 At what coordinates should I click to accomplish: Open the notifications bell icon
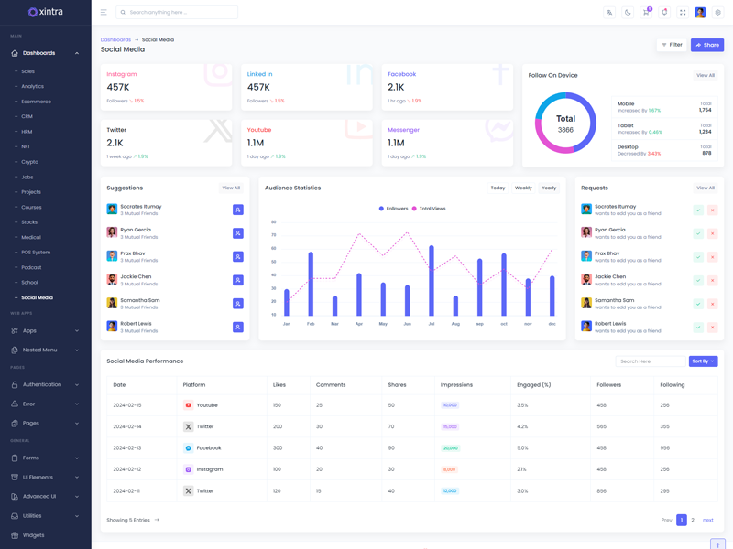pyautogui.click(x=664, y=13)
